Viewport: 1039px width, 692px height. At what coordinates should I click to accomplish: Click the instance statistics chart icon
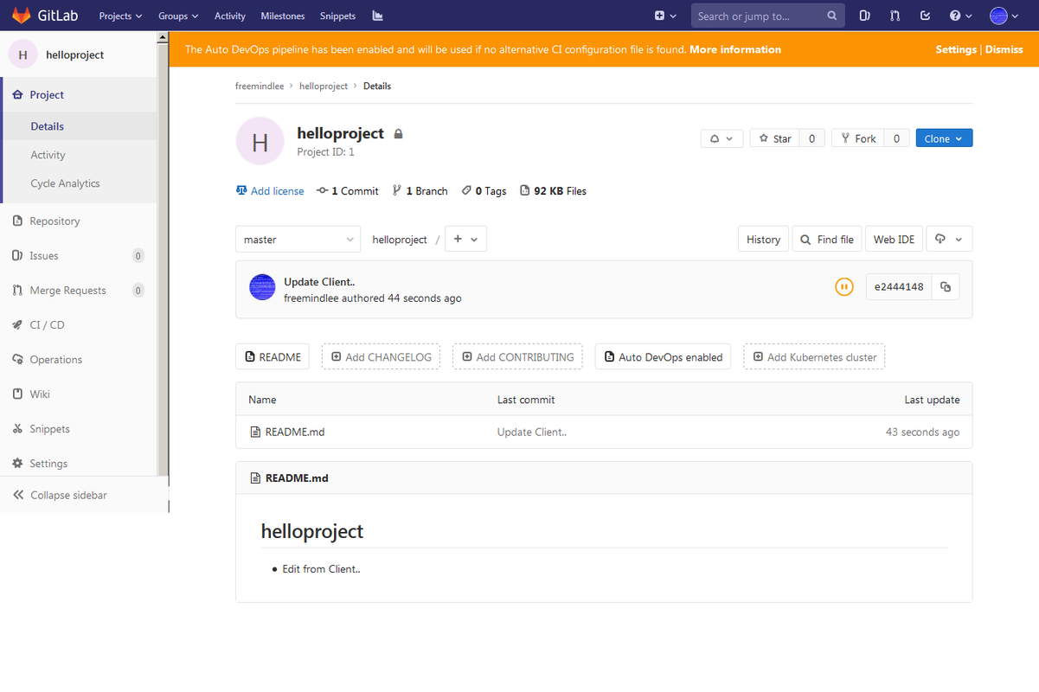pyautogui.click(x=377, y=16)
